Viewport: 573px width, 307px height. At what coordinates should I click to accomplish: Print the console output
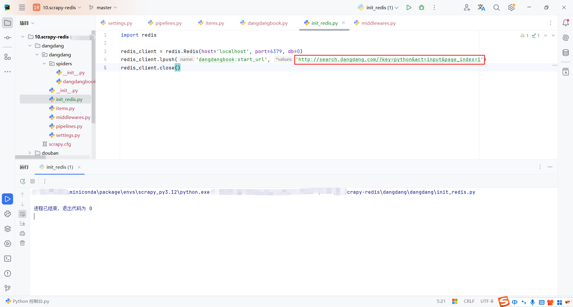tap(22, 233)
